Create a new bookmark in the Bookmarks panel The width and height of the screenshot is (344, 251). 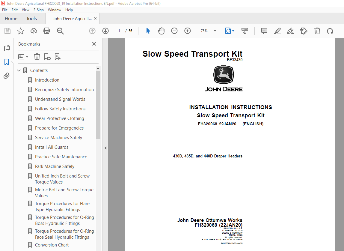(x=47, y=57)
